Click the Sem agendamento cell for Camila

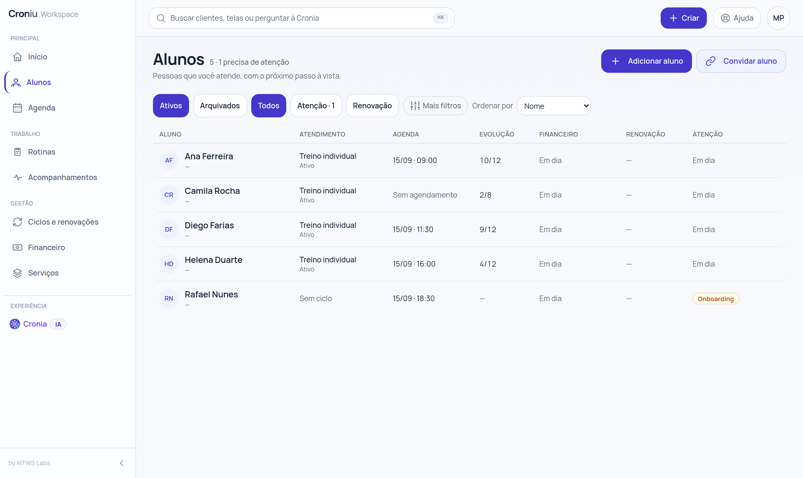pos(425,195)
